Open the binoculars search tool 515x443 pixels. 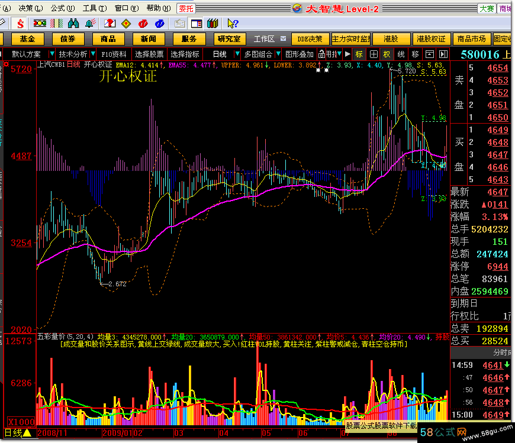pos(73,23)
